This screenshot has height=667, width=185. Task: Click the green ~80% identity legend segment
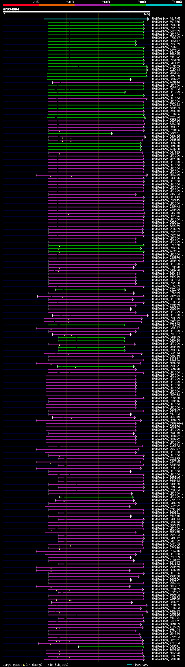click(x=128, y=5)
